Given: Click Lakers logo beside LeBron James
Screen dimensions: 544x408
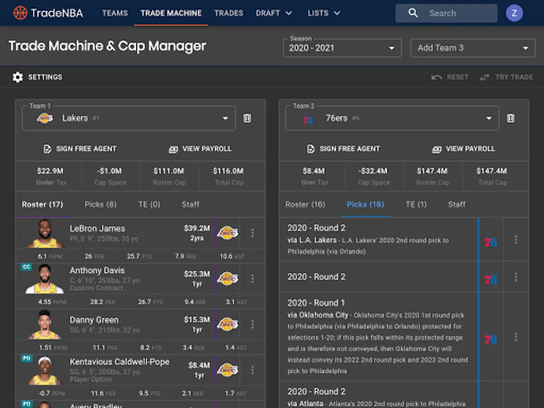Looking at the screenshot, I should (228, 233).
